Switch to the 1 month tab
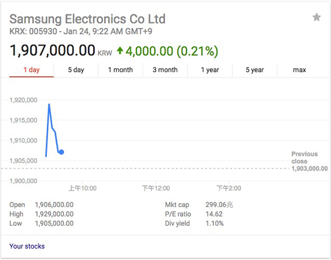 pos(120,70)
